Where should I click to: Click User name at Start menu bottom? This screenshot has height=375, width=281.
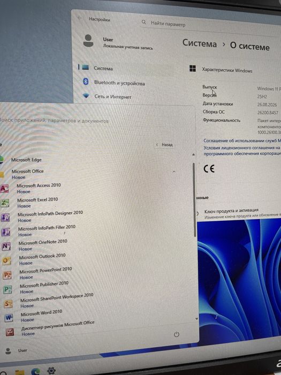[22, 350]
